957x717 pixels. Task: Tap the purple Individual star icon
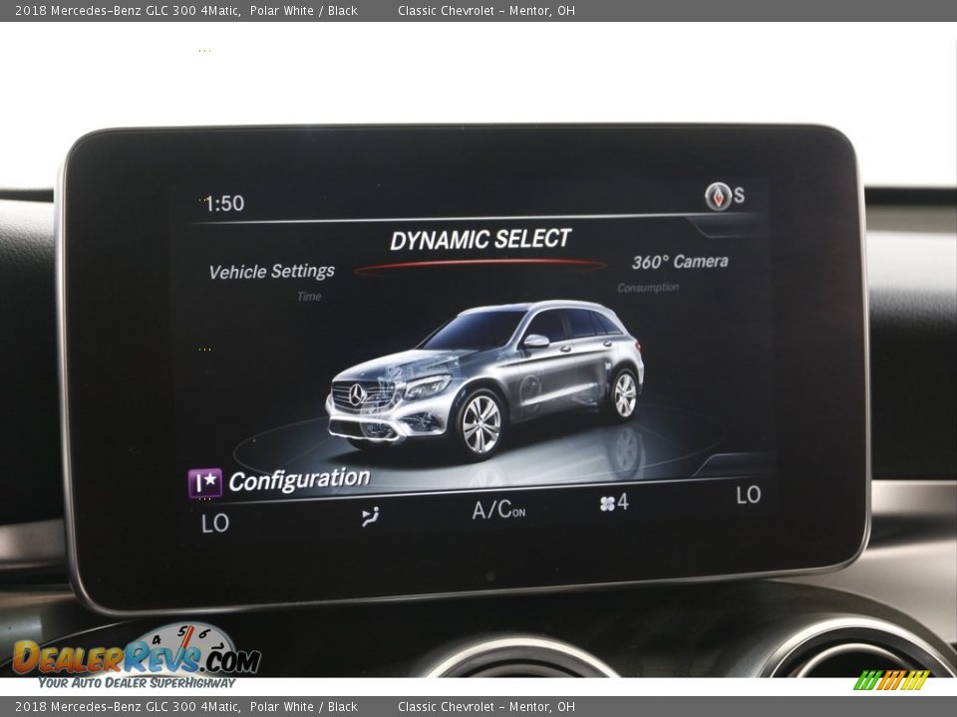[204, 484]
